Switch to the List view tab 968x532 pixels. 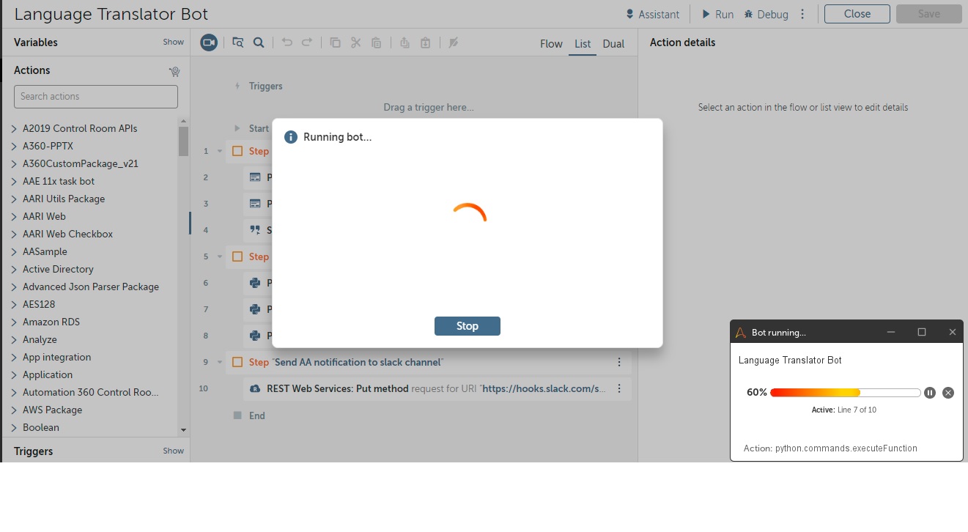pos(583,44)
